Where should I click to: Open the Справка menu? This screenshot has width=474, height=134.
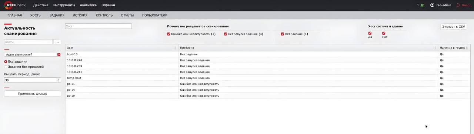(108, 5)
